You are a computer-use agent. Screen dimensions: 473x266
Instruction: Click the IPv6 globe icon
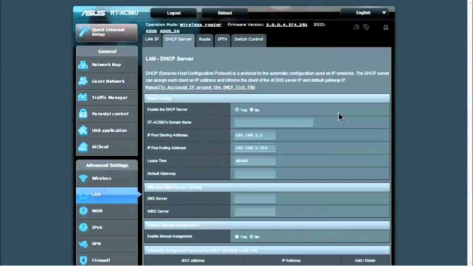(x=84, y=227)
